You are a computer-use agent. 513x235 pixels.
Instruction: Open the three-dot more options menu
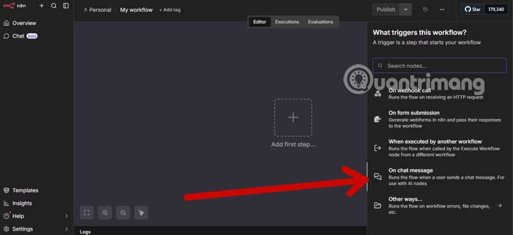[x=442, y=10]
